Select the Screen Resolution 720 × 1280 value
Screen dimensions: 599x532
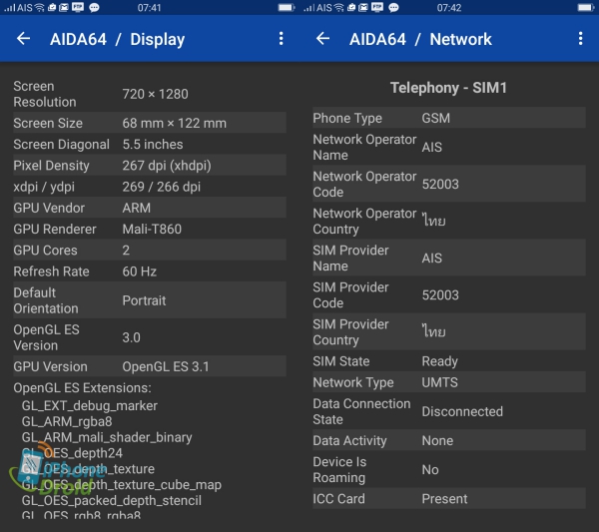(155, 94)
